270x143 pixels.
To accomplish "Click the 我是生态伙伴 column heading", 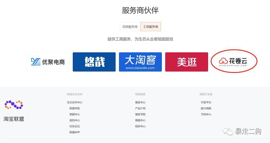I will [x=75, y=94].
